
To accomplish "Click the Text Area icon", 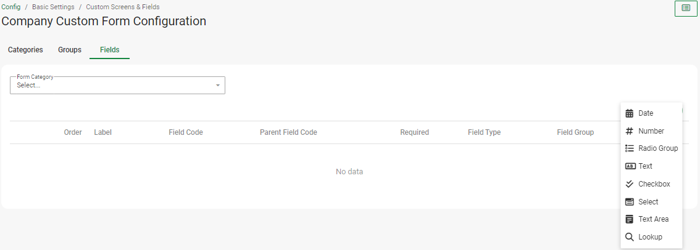I will click(629, 219).
